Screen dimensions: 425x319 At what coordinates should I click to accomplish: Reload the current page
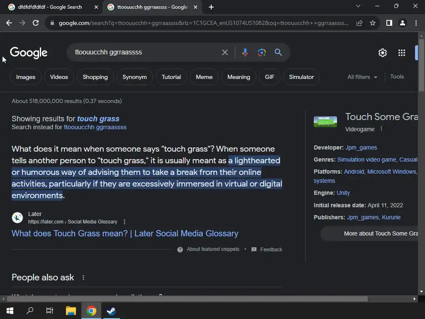(36, 23)
